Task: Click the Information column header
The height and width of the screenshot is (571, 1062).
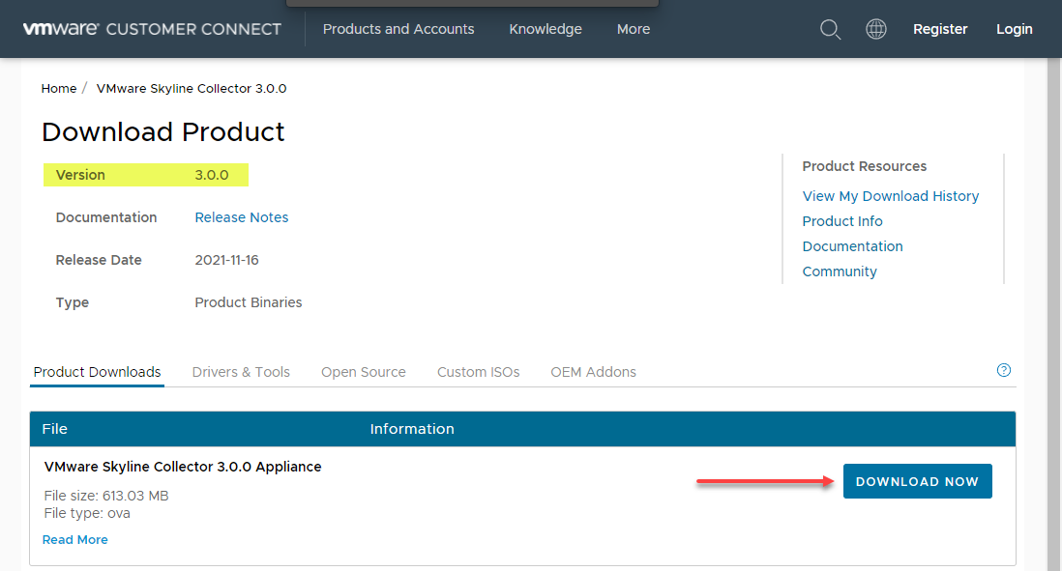Action: click(x=412, y=429)
